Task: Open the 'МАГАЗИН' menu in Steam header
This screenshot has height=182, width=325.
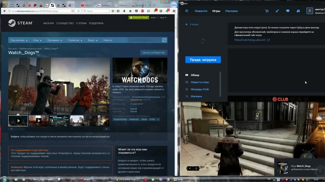Action: pos(48,23)
